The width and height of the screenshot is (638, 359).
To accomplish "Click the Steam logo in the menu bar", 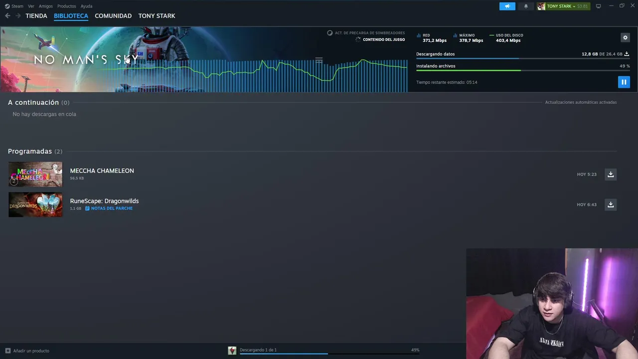I will (7, 6).
